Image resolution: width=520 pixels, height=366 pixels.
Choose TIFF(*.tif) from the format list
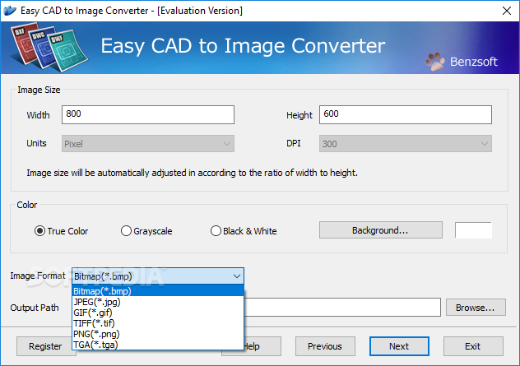pos(158,323)
